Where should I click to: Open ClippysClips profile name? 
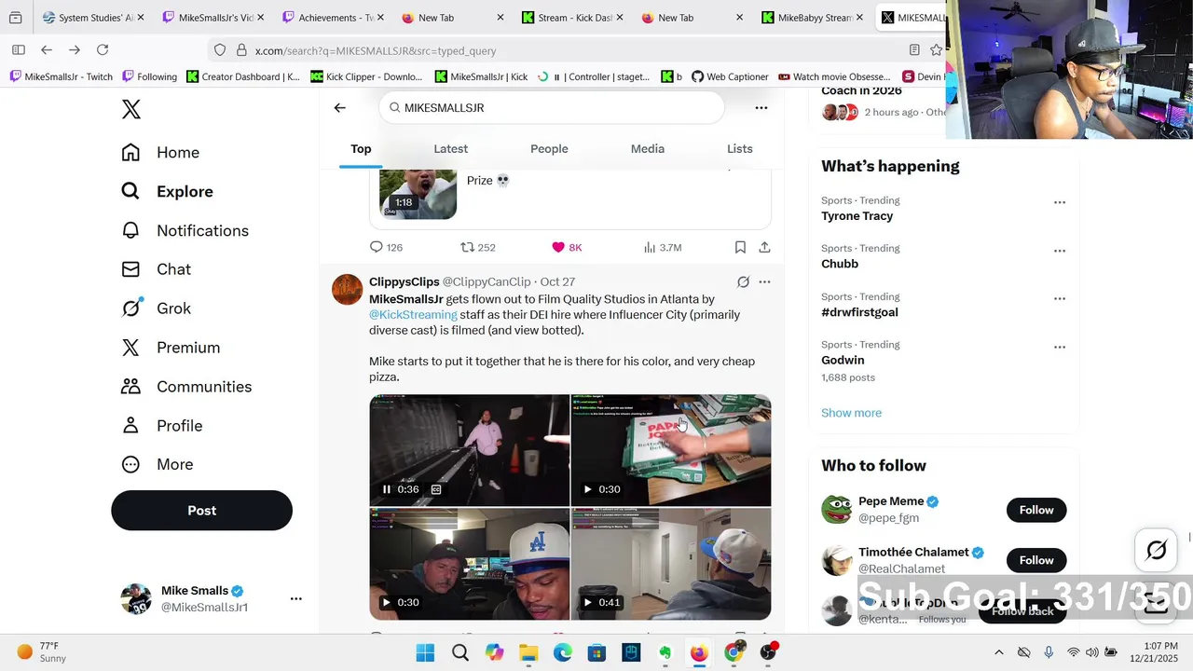[x=405, y=281]
